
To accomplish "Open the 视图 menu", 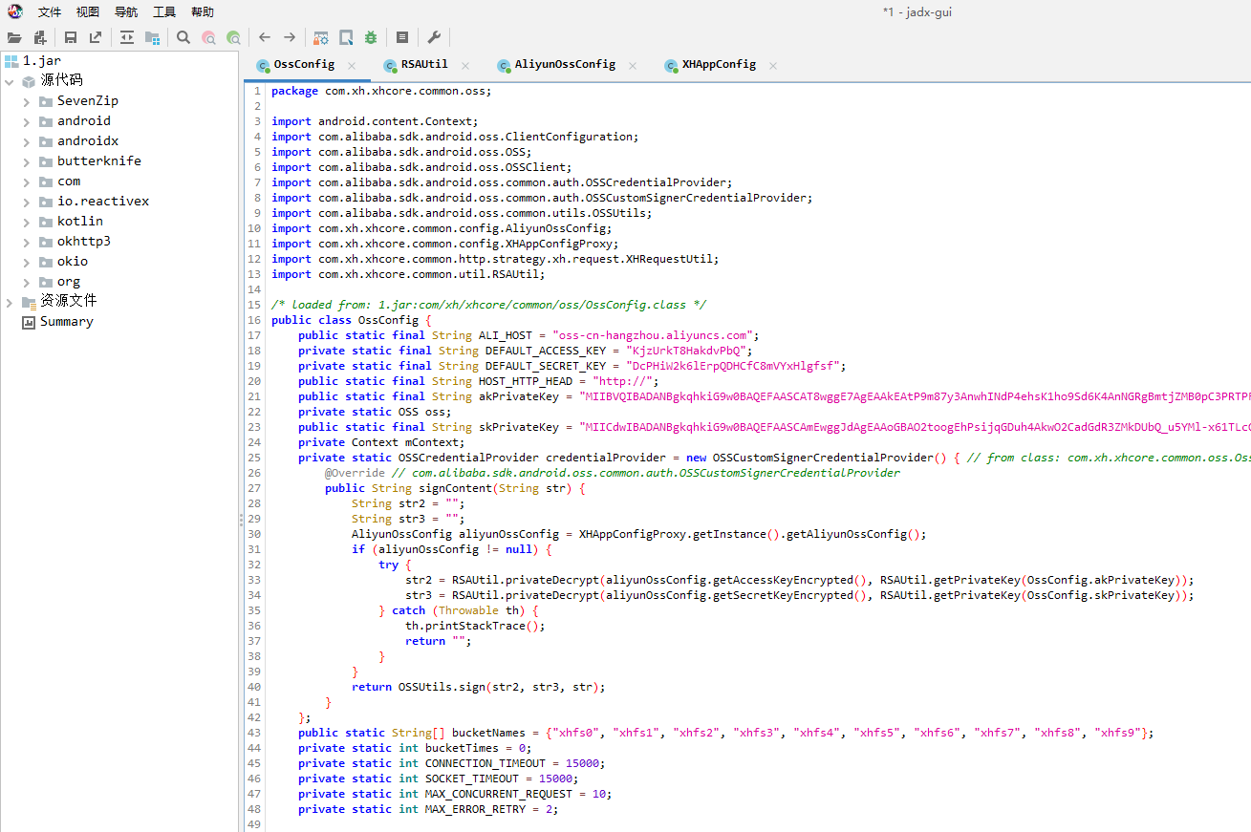I will [88, 12].
